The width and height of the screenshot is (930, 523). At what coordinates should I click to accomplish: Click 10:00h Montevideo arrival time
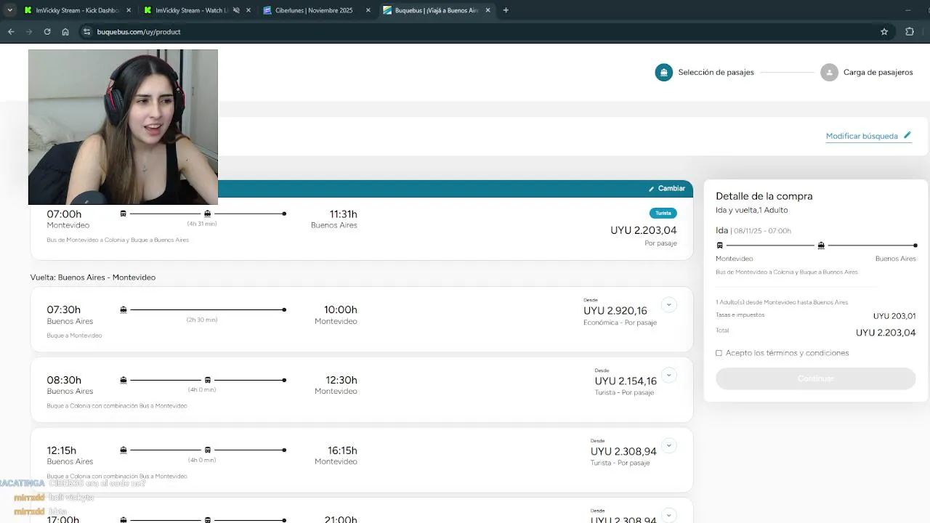tap(340, 310)
